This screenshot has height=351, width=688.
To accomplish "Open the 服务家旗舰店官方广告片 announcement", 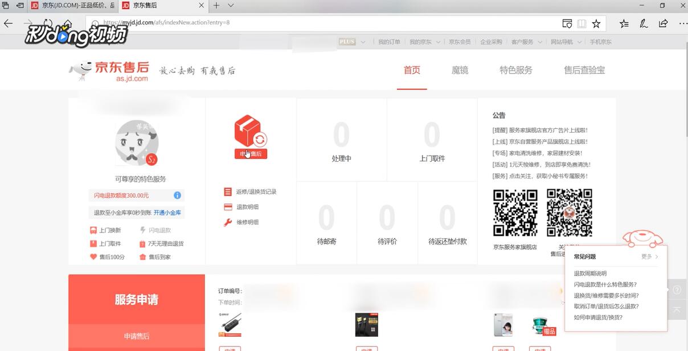I will tap(540, 130).
